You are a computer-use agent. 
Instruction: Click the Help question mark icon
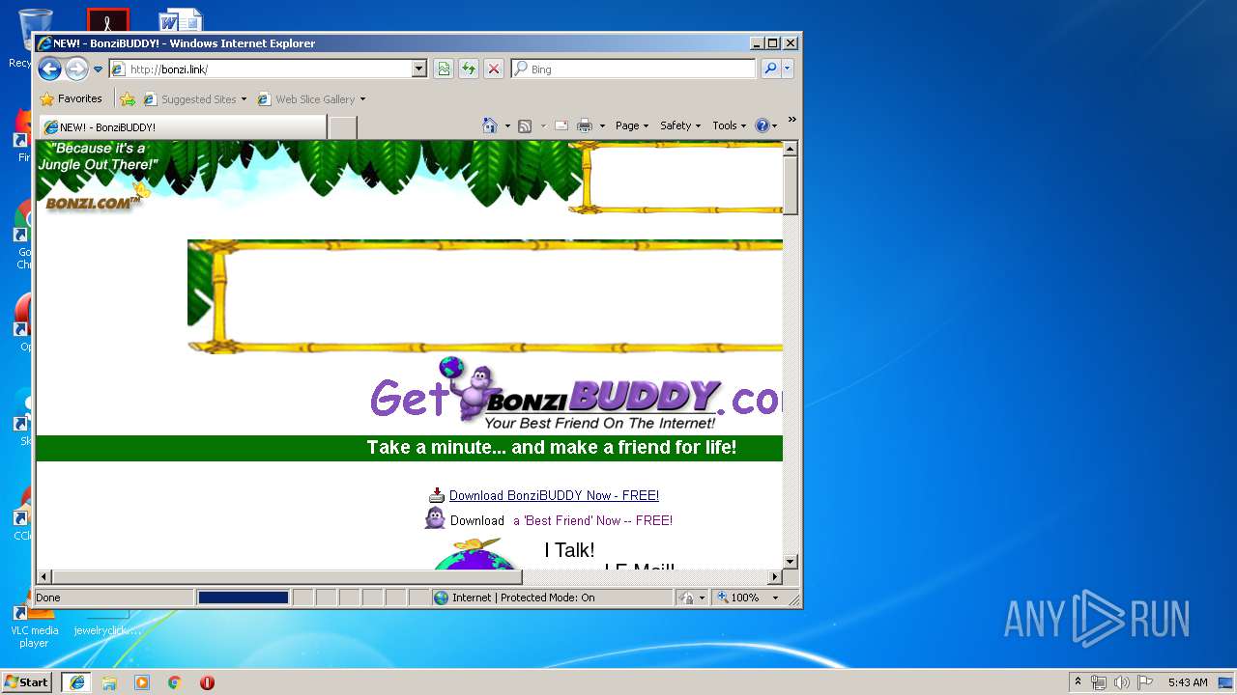(x=762, y=125)
